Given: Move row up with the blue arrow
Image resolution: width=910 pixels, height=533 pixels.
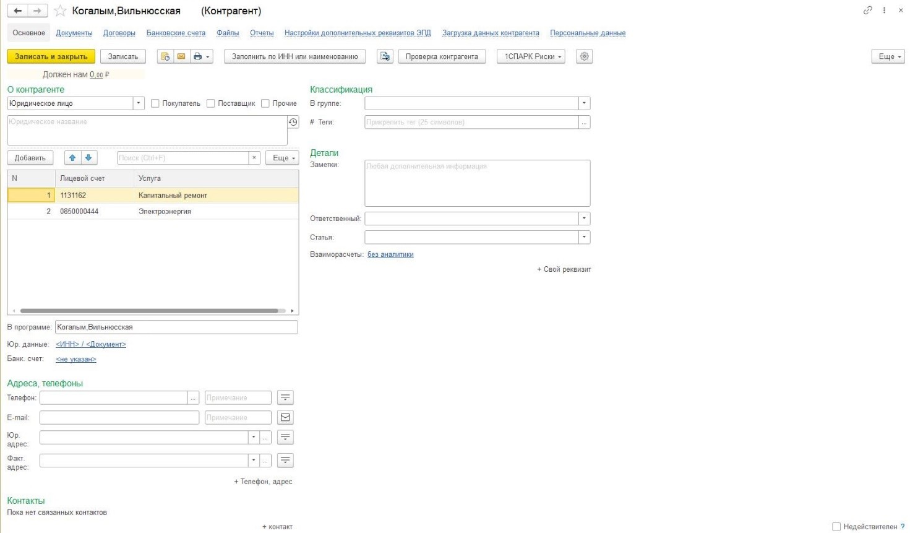Looking at the screenshot, I should tap(72, 158).
